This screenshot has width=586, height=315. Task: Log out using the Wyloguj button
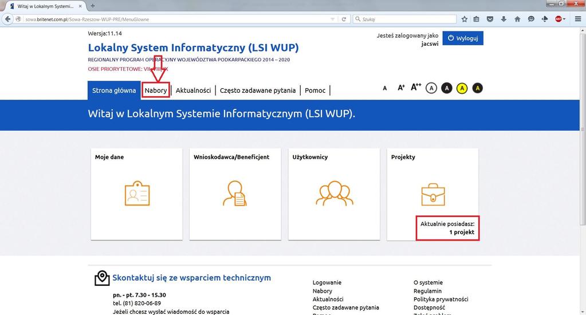pos(463,38)
